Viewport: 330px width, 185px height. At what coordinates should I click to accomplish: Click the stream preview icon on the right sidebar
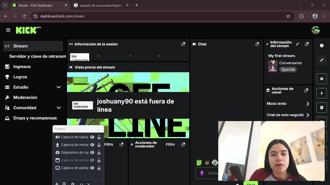[322, 79]
